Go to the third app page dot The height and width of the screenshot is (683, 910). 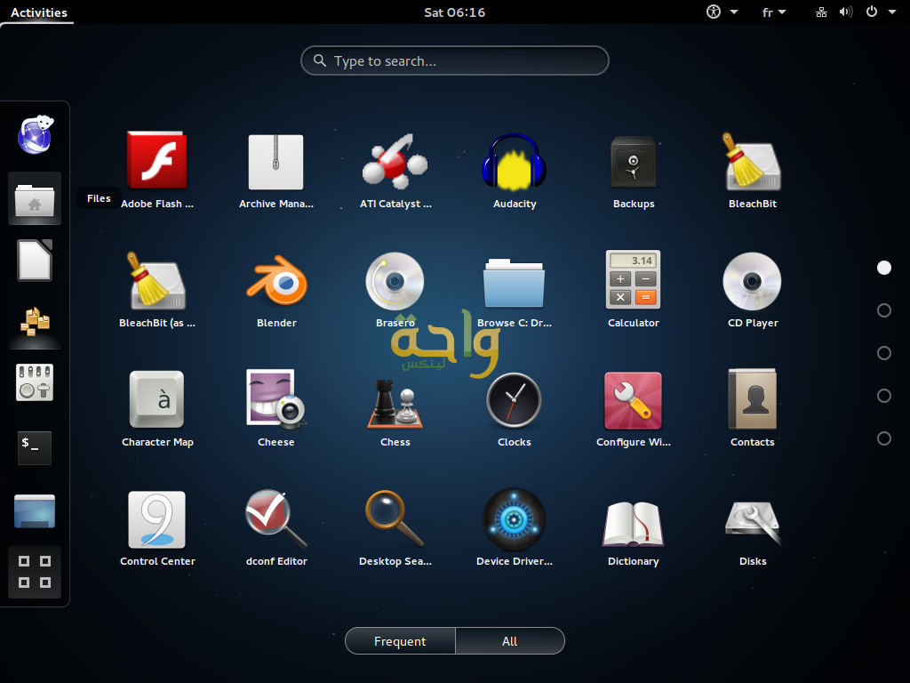pyautogui.click(x=884, y=353)
